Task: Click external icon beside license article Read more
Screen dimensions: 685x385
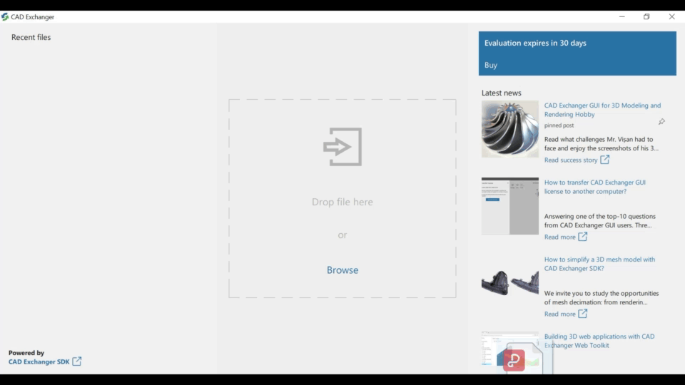Action: [583, 237]
